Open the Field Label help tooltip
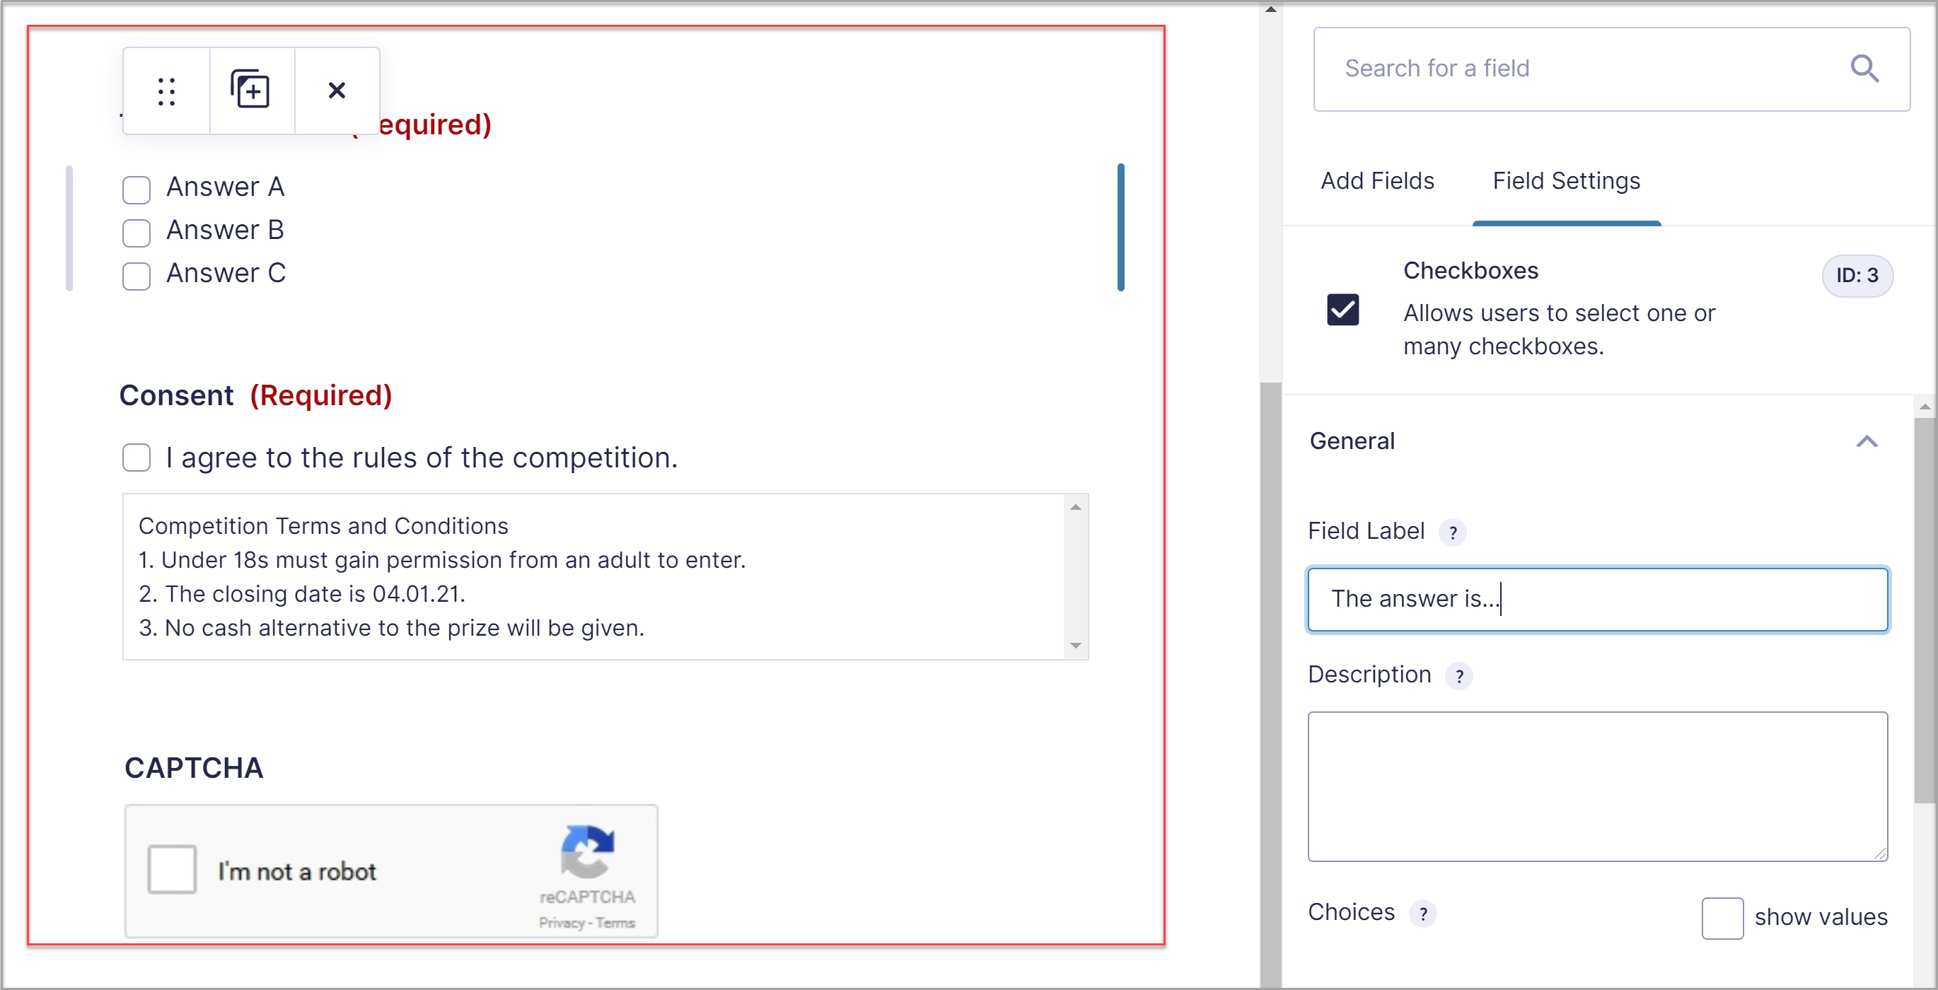Viewport: 1938px width, 990px height. click(x=1453, y=532)
